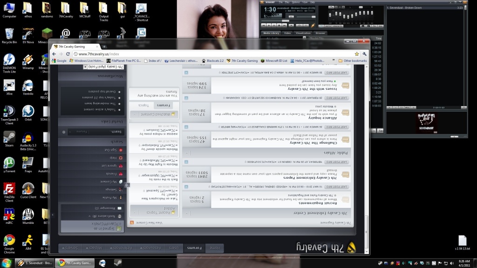Screen dimensions: 477x268
Task: Switch to Winamp Video tab
Action: pyautogui.click(x=287, y=33)
